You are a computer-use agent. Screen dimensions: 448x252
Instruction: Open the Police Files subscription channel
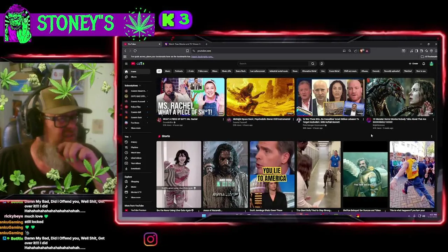click(136, 107)
